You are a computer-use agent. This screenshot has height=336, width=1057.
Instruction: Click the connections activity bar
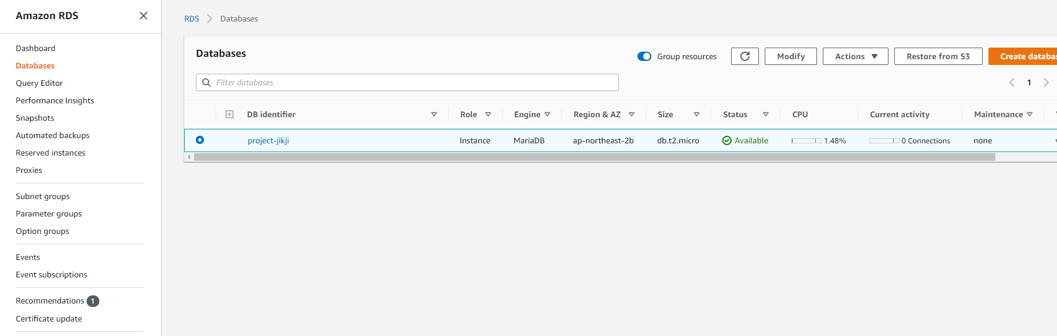point(884,140)
